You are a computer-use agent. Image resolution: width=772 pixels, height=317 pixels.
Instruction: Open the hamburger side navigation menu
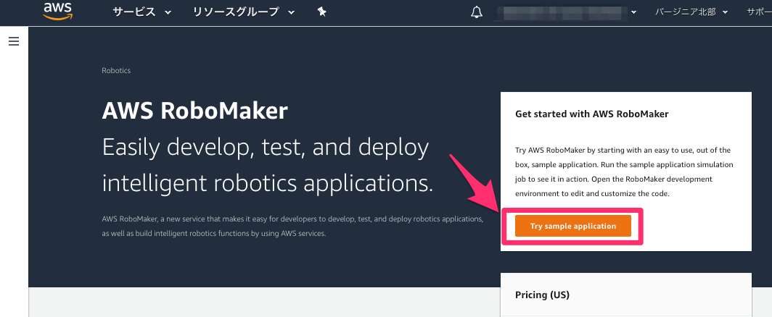[x=14, y=41]
